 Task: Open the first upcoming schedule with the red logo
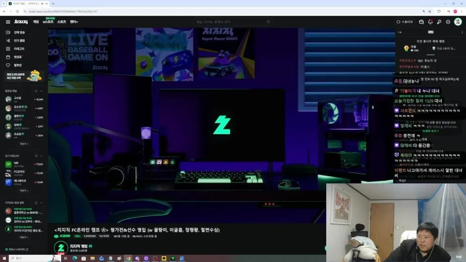tap(24, 211)
